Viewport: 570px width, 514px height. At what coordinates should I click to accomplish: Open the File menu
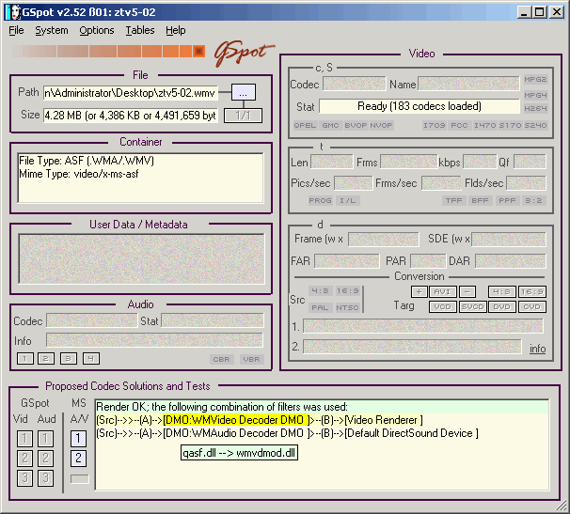(x=16, y=30)
